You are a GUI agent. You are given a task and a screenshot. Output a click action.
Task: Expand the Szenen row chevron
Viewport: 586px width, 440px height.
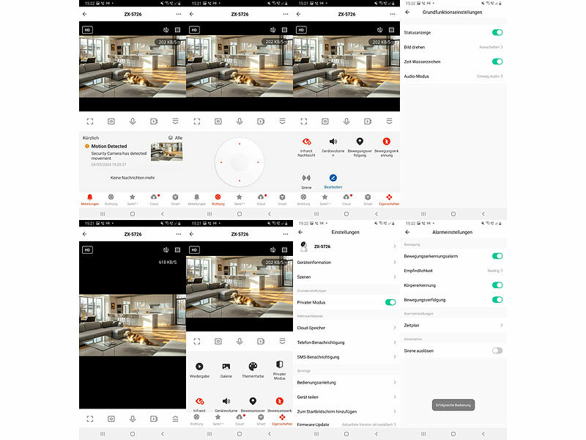(x=395, y=277)
